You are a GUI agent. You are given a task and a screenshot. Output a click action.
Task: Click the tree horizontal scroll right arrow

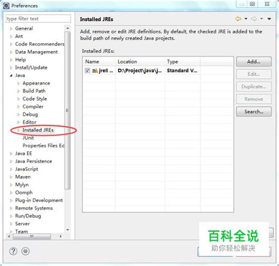[61, 237]
